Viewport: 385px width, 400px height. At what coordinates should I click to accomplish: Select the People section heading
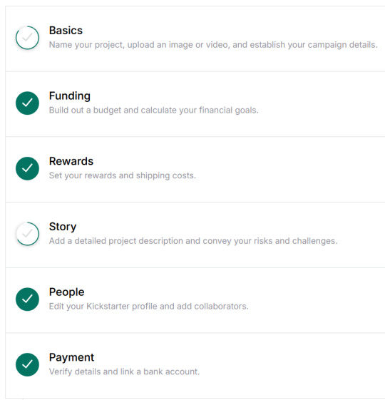pyautogui.click(x=66, y=292)
